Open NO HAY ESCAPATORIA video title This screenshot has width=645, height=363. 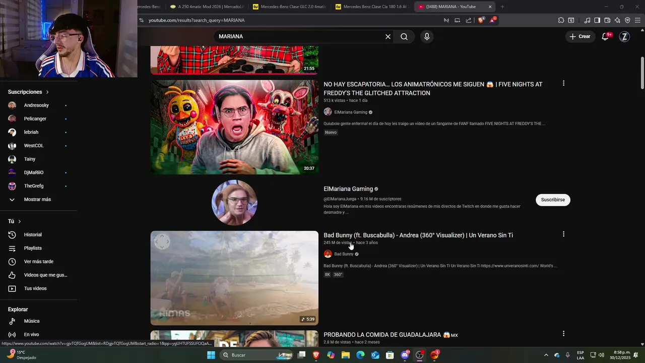click(x=433, y=89)
